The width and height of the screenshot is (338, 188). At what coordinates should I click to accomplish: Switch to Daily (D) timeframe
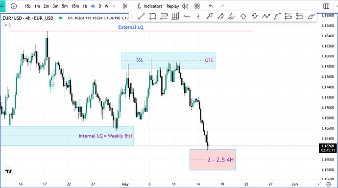(100, 6)
